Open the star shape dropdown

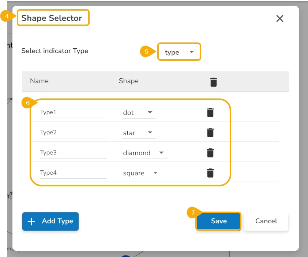139,133
